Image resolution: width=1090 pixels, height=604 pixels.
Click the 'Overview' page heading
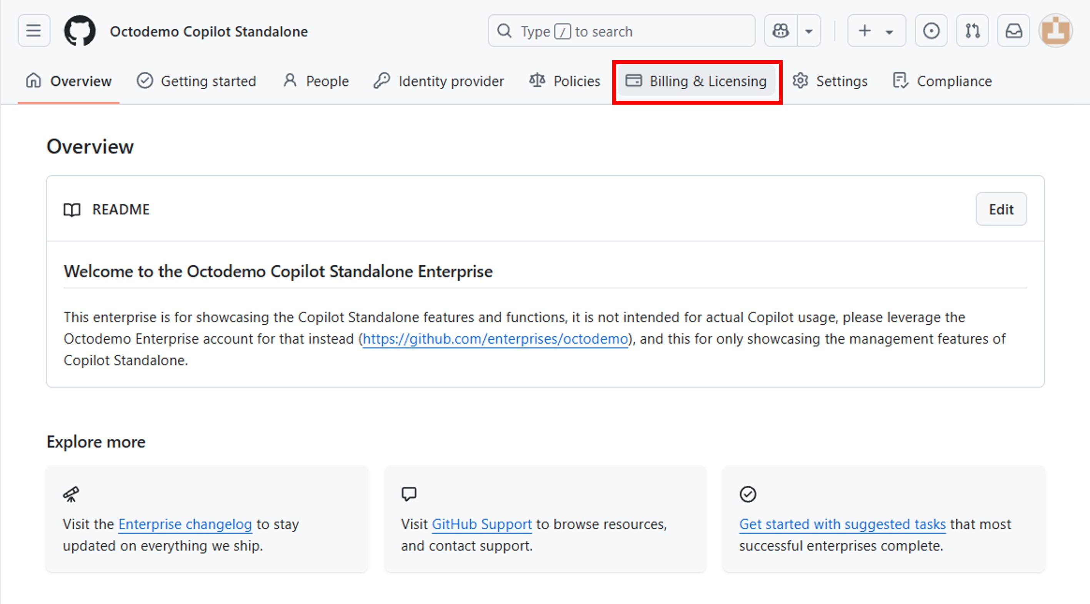click(x=90, y=147)
